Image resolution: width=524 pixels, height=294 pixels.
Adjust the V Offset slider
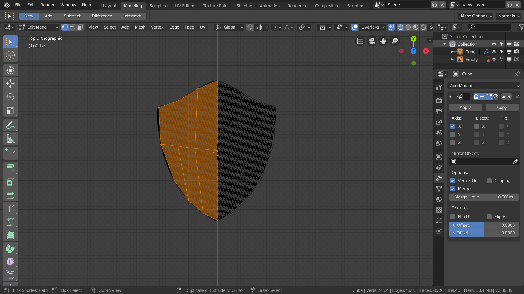(484, 233)
